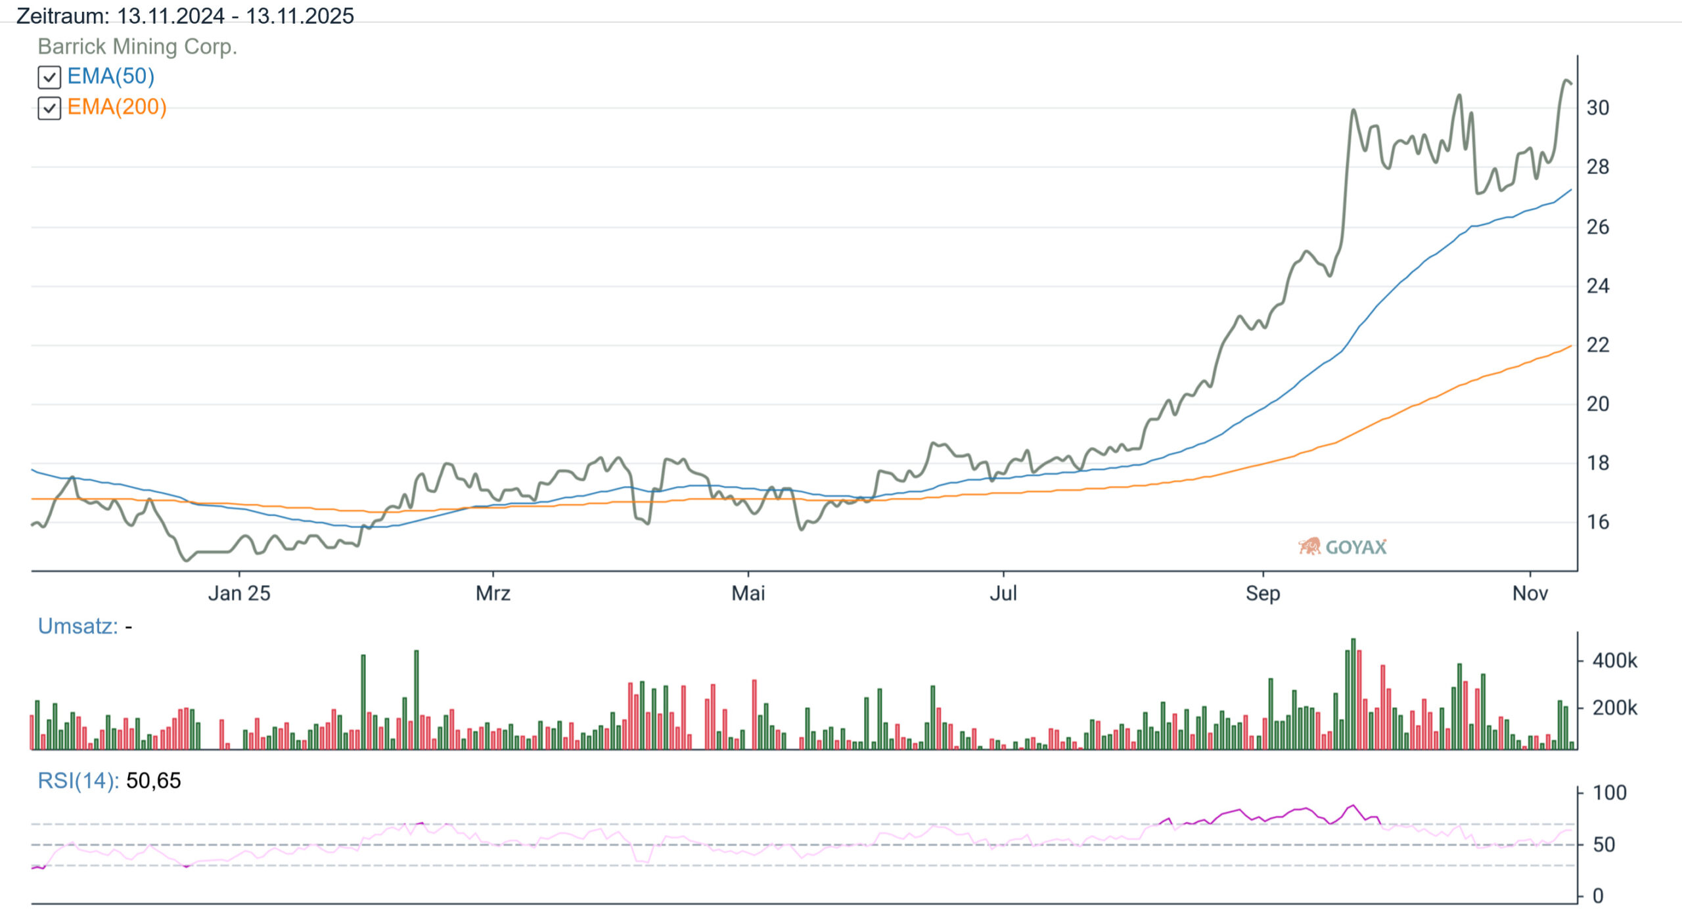Click the RSI value 50,65
Image resolution: width=1682 pixels, height=910 pixels.
click(153, 781)
